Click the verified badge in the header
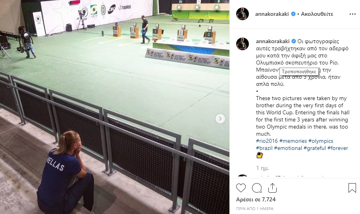This screenshot has width=360, height=214. (293, 14)
